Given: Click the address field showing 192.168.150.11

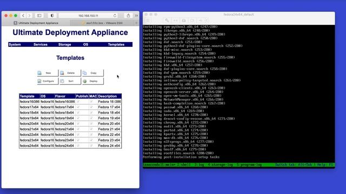Looking at the screenshot, I should pyautogui.click(x=88, y=16).
